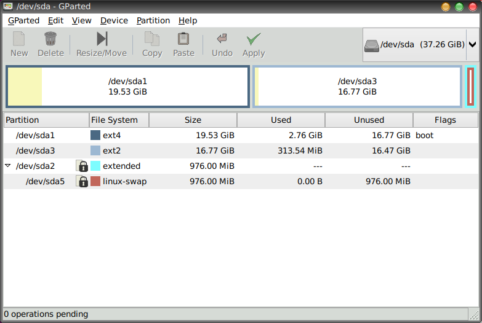Click the New partition toolbar icon
The height and width of the screenshot is (323, 482).
pyautogui.click(x=19, y=39)
